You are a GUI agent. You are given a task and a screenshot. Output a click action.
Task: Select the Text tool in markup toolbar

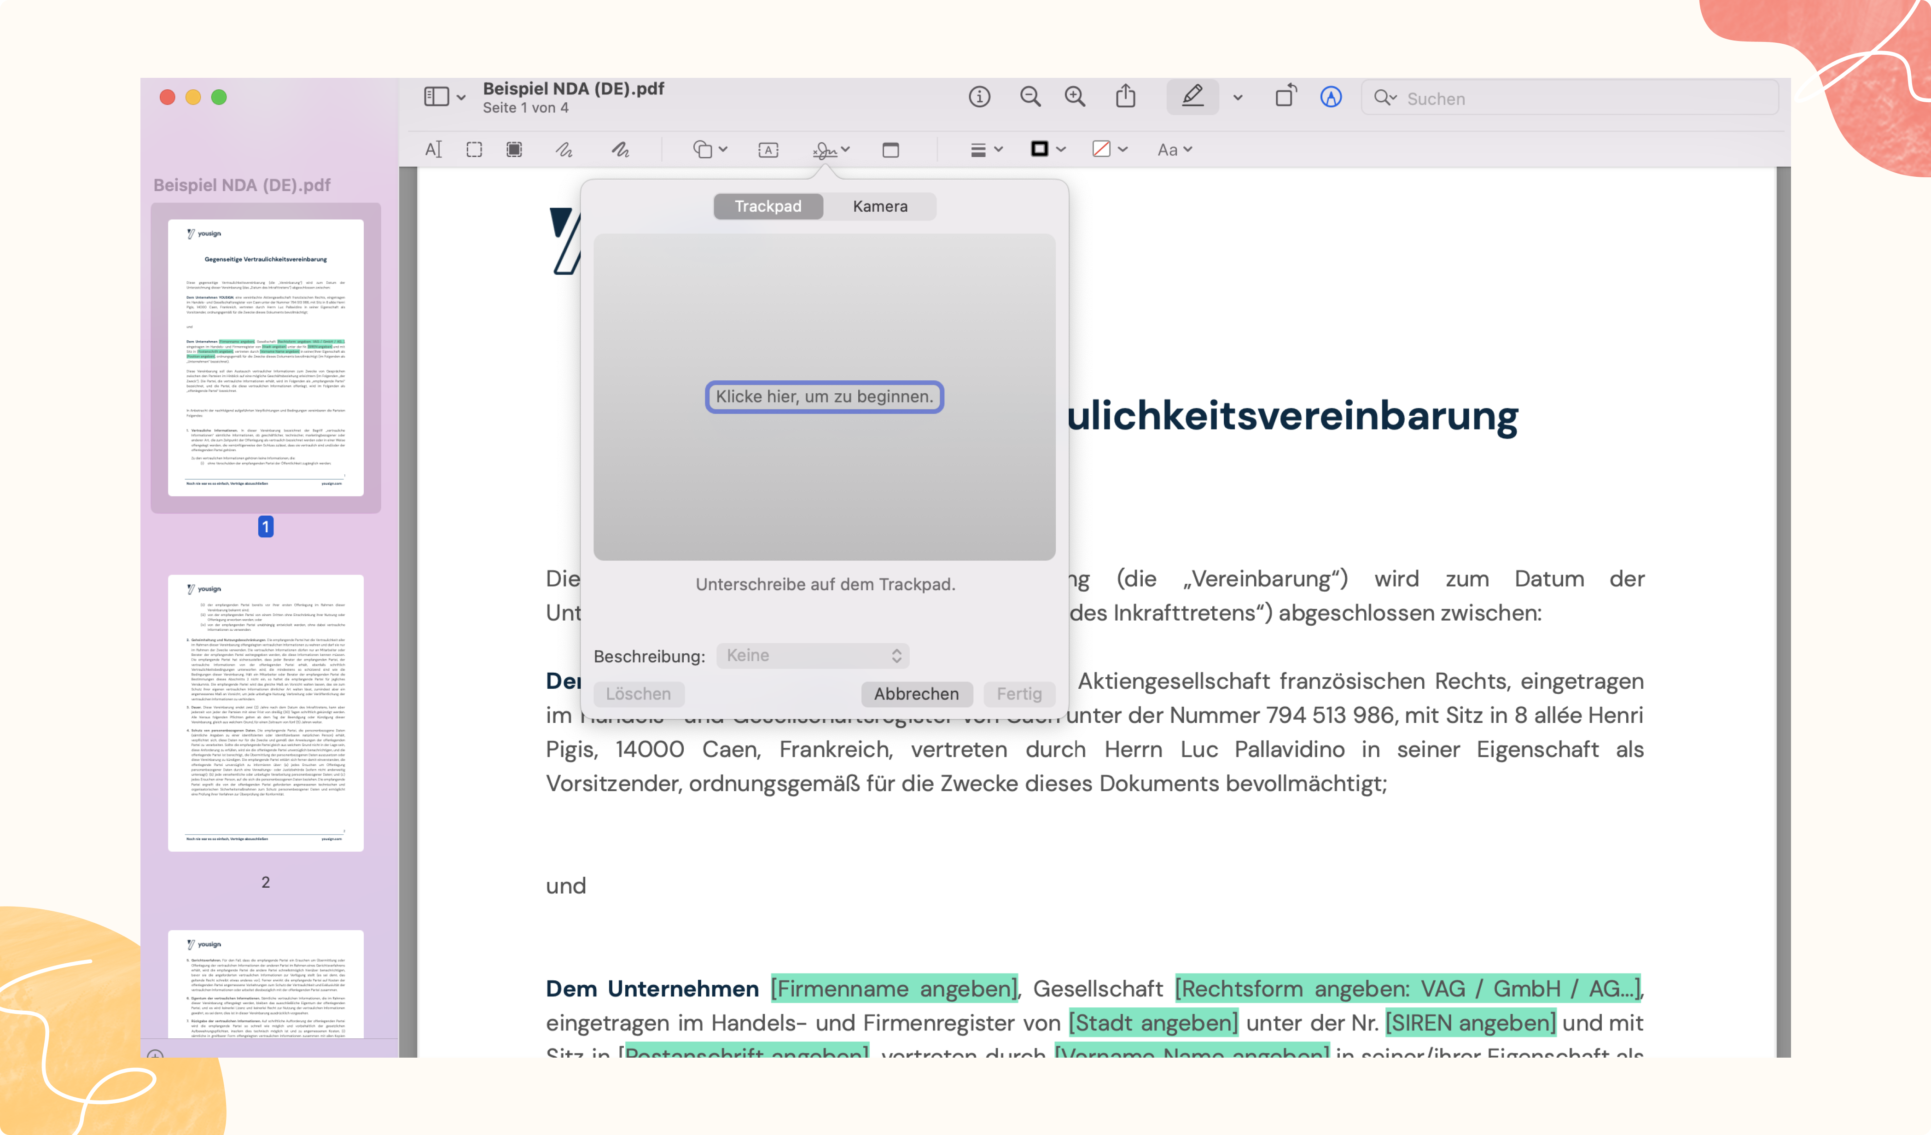pyautogui.click(x=433, y=150)
